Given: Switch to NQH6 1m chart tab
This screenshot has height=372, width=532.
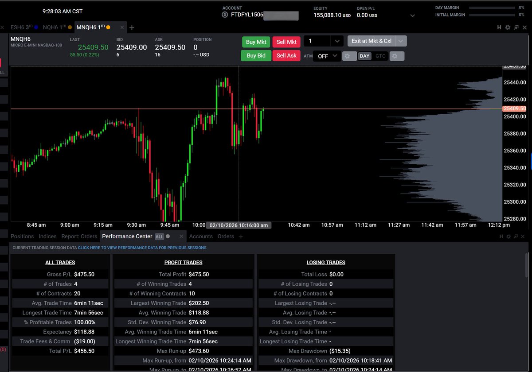Looking at the screenshot, I should pyautogui.click(x=57, y=27).
